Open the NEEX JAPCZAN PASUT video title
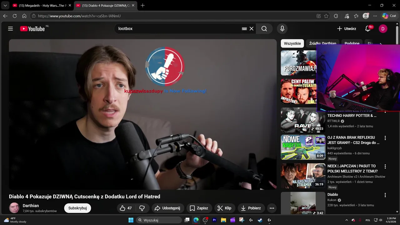Image resolution: width=400 pixels, height=225 pixels. point(352,168)
